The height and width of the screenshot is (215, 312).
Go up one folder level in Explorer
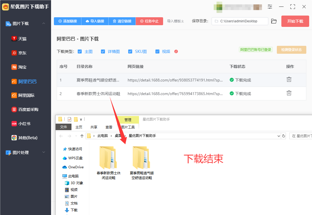tap(82, 136)
